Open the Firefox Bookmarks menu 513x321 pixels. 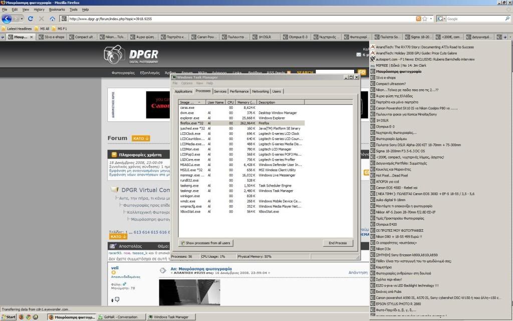57,10
